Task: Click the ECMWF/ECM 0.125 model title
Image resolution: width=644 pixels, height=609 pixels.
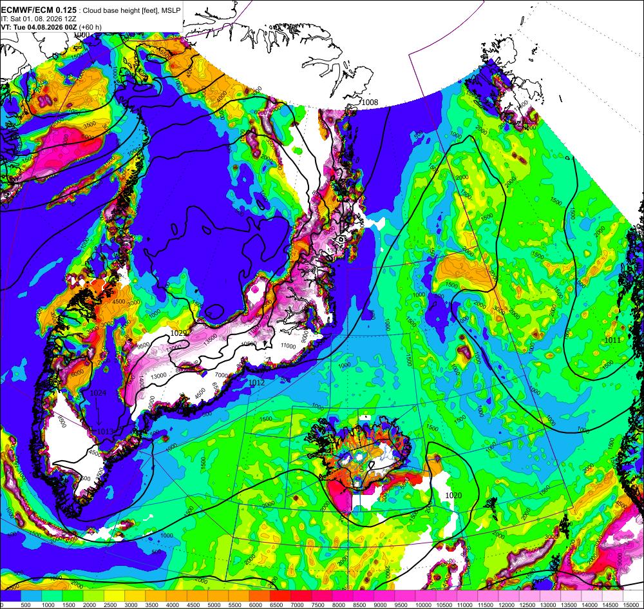Action: 39,11
